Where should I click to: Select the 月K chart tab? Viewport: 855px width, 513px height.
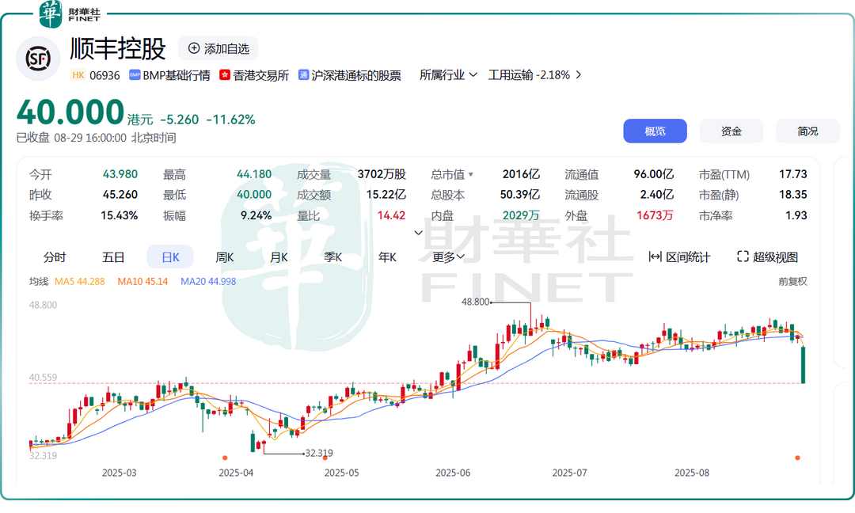[x=279, y=256]
